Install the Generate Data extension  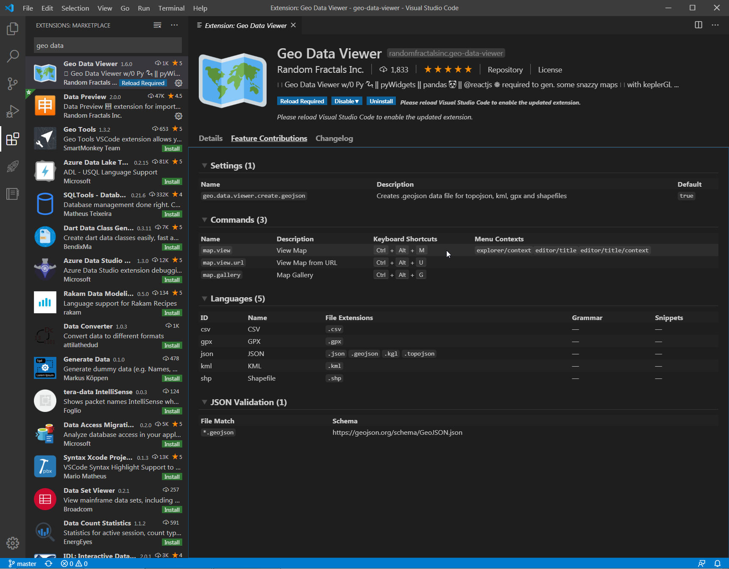tap(172, 378)
